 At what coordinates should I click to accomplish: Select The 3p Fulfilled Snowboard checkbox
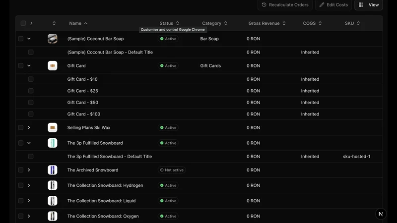point(21,143)
